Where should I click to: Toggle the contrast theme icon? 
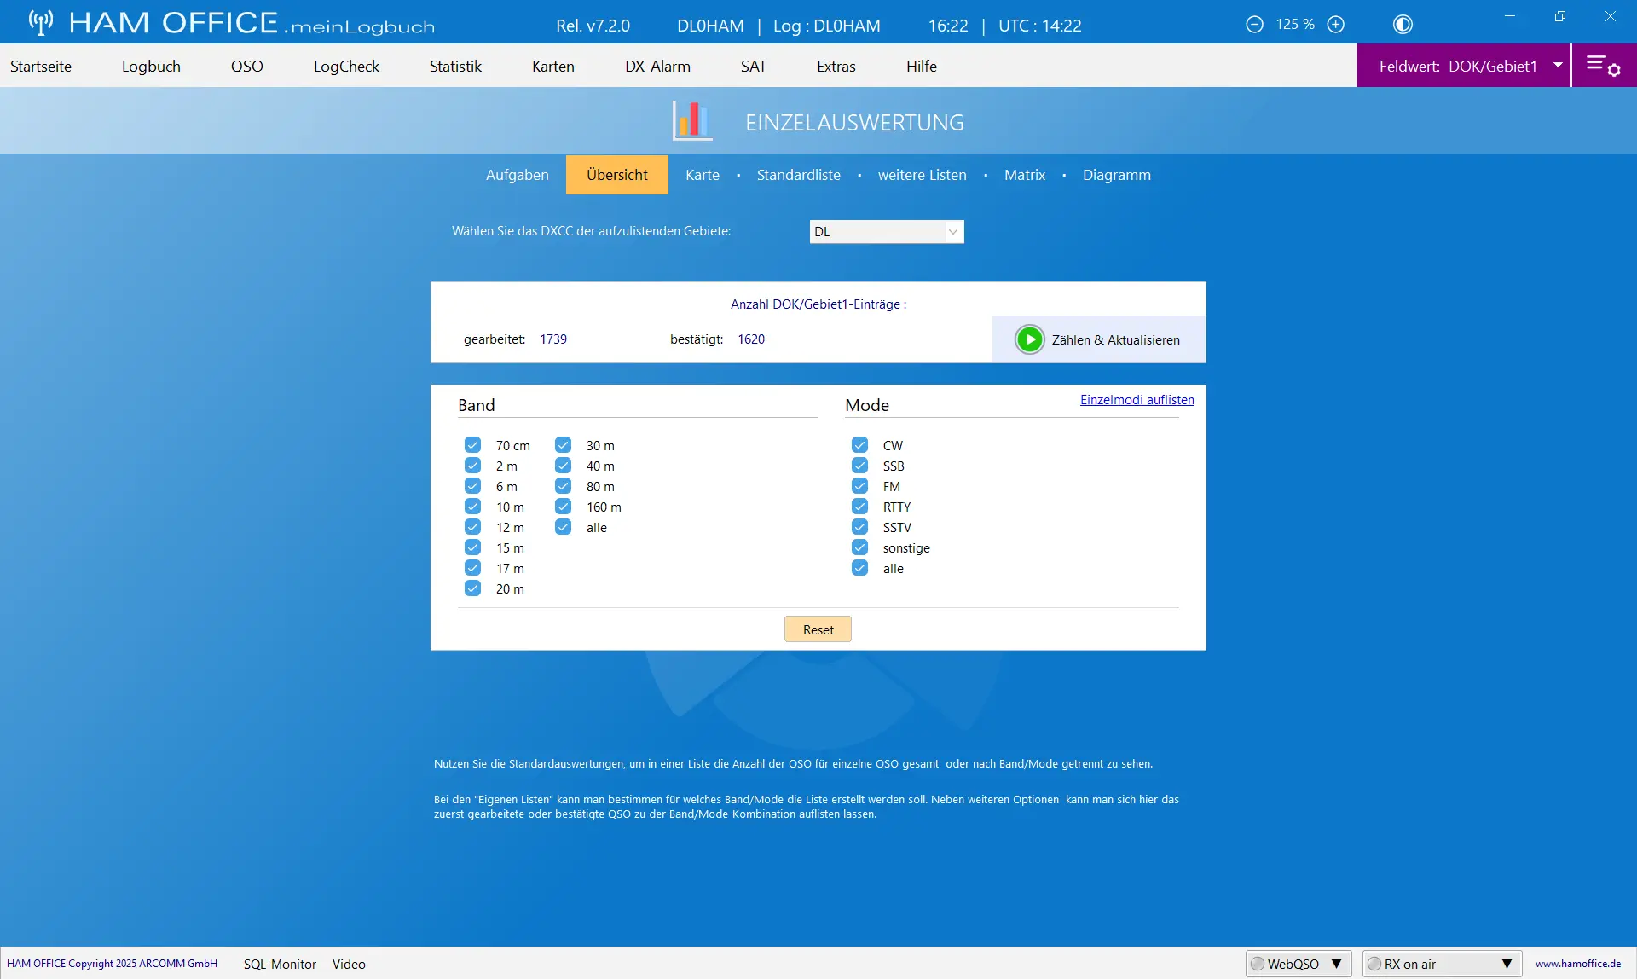(x=1403, y=25)
